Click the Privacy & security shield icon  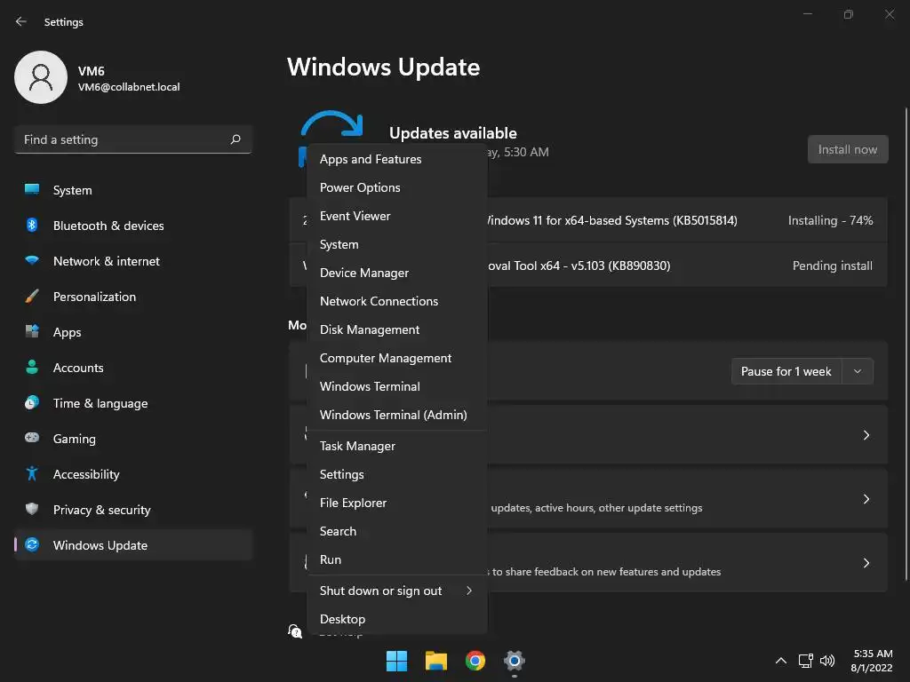click(x=32, y=509)
